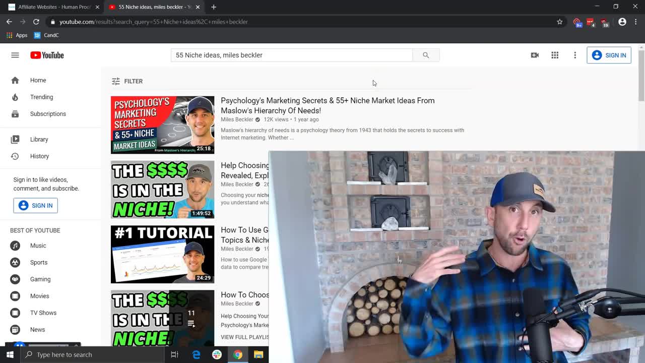Click the SIGN IN button in header
The image size is (645, 363).
pyautogui.click(x=609, y=55)
